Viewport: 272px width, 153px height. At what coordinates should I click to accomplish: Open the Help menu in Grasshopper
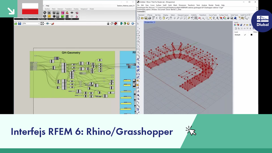pos(48,6)
